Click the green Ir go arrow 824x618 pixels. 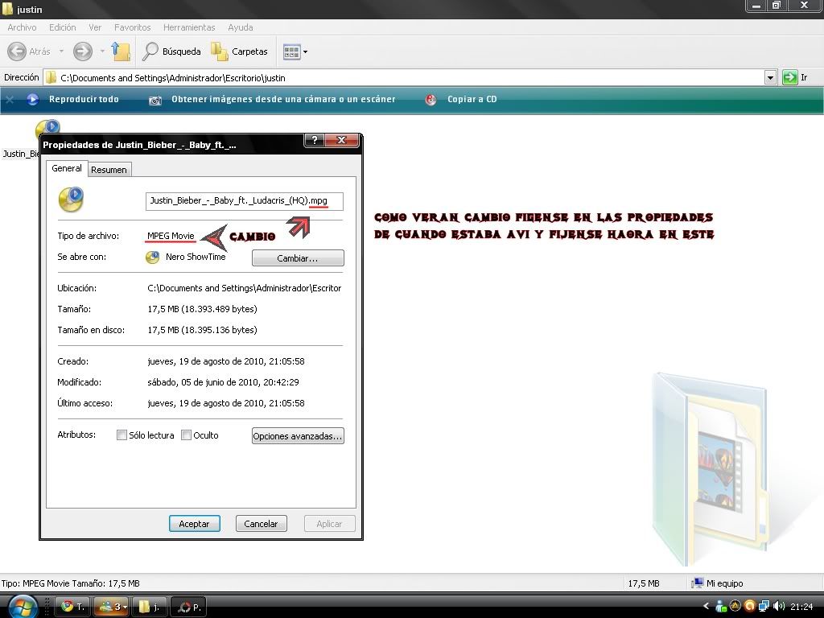click(790, 78)
